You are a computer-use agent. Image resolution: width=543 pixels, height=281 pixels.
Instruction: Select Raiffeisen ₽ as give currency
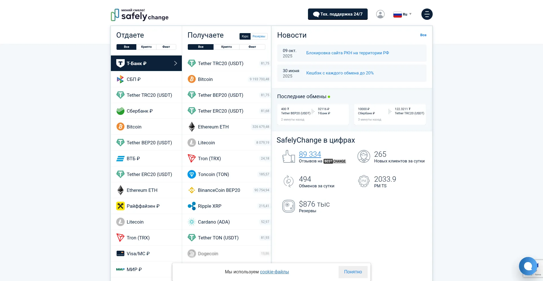click(143, 206)
